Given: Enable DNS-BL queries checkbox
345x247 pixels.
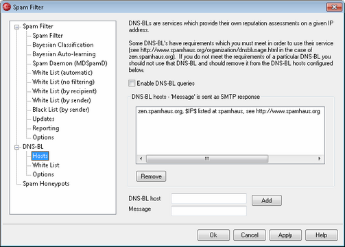Looking at the screenshot, I should tap(132, 83).
